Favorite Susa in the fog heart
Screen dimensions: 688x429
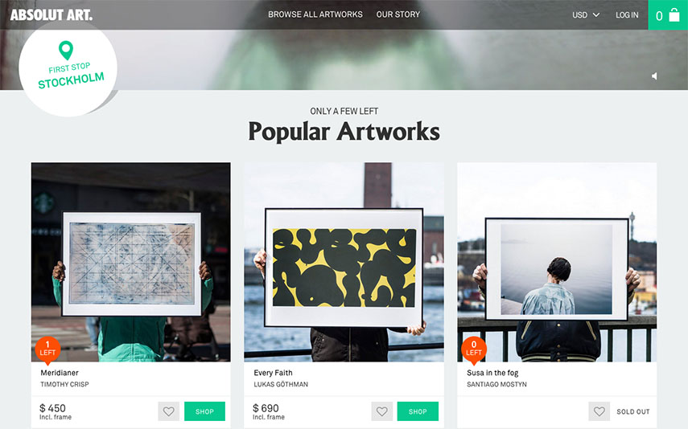pos(599,411)
